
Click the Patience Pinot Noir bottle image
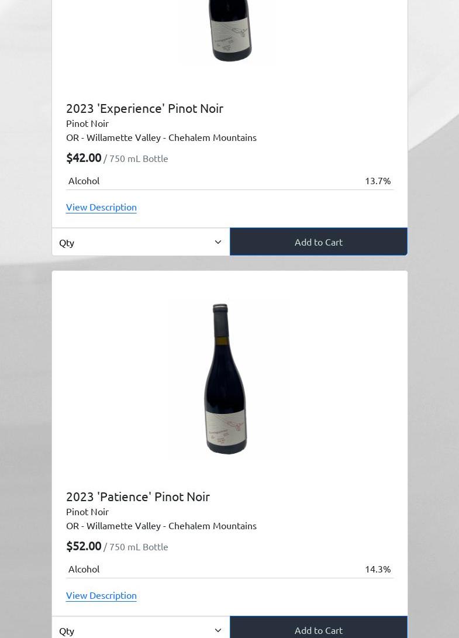(x=226, y=378)
